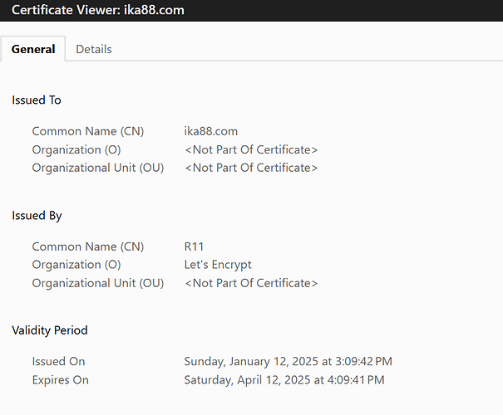503x415 pixels.
Task: Click Issued By Organization (O) label
Action: 76,265
